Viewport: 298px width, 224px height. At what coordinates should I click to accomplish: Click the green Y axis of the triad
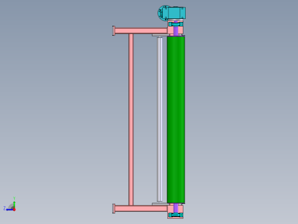14,205
